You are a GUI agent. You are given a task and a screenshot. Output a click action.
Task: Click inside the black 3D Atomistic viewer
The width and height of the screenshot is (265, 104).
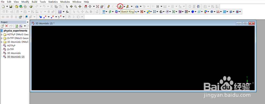(x=143, y=58)
